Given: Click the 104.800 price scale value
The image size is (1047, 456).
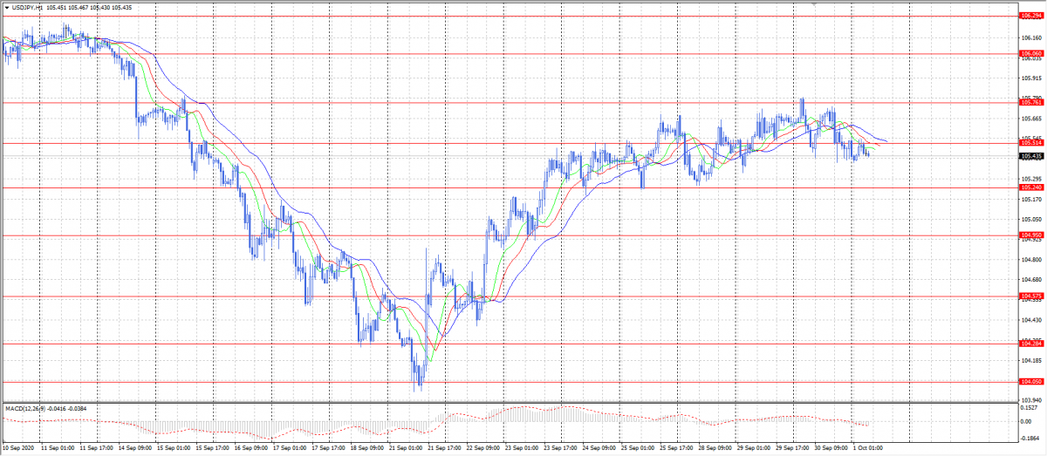Looking at the screenshot, I should point(1031,260).
